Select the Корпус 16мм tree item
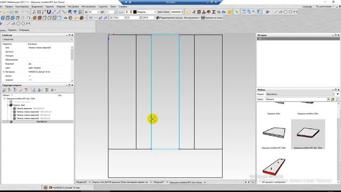 [x=19, y=105]
